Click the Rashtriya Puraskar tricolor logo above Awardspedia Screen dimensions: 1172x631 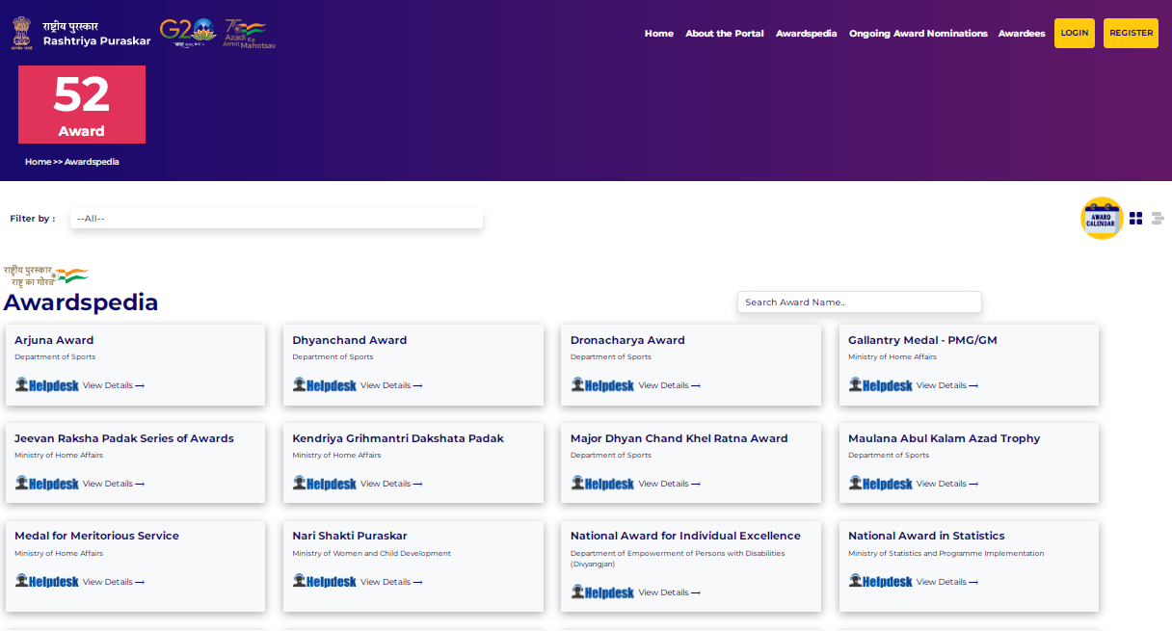[x=45, y=276]
